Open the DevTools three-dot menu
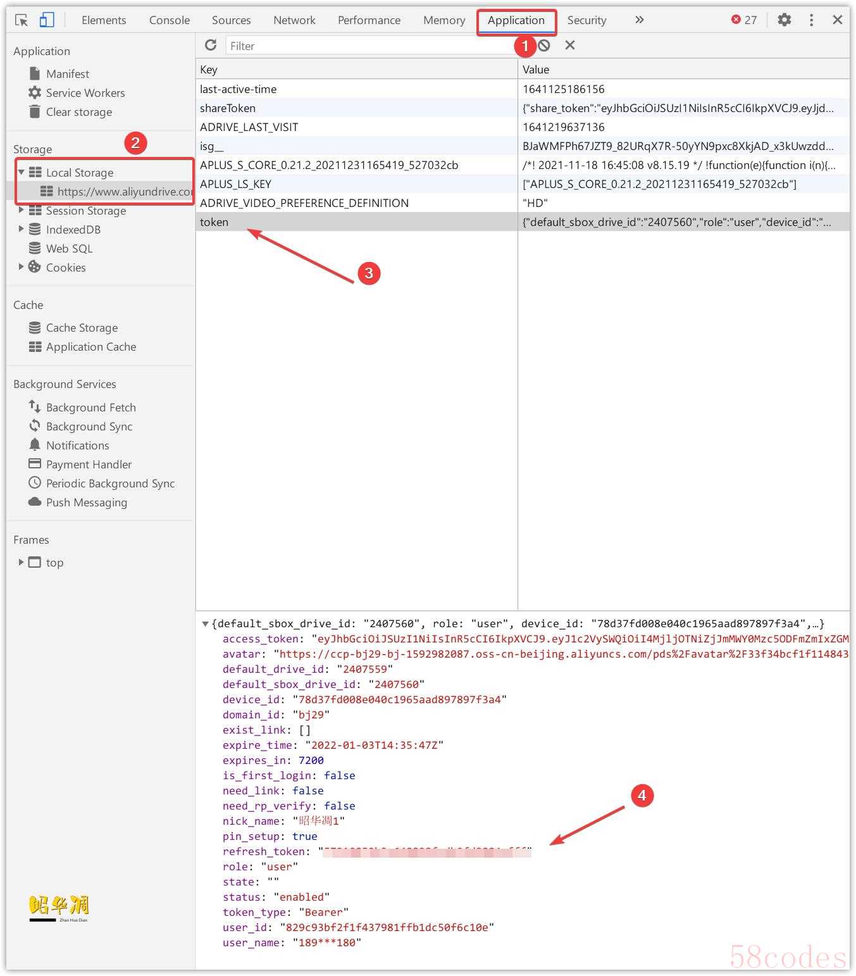Screen dimensions: 856x976 tap(811, 20)
